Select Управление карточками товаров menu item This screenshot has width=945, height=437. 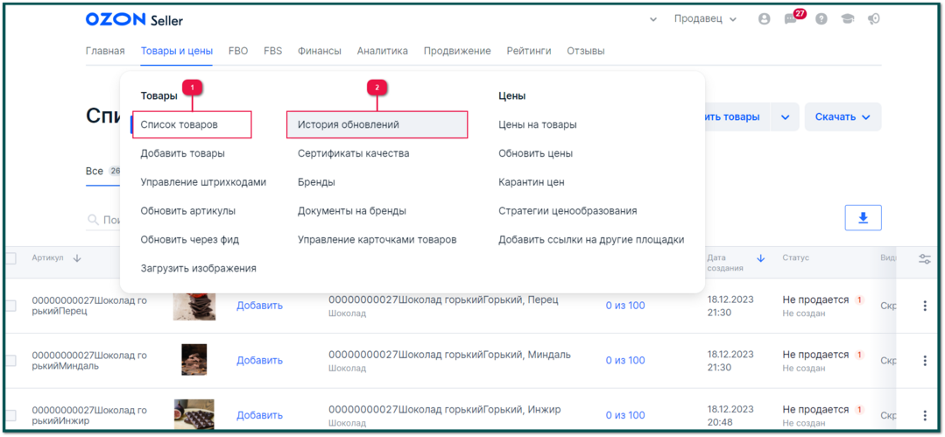[x=377, y=240]
